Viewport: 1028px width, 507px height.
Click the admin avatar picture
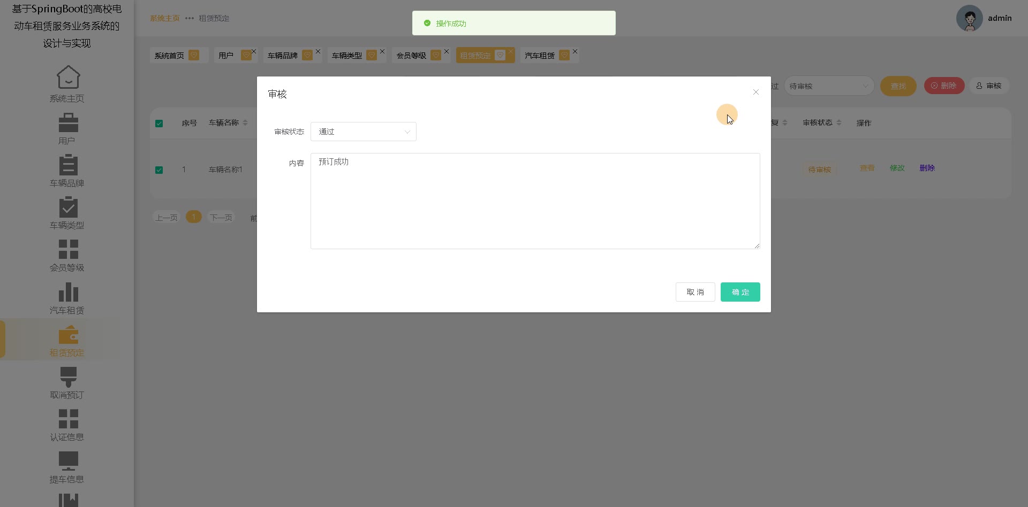[x=970, y=18]
